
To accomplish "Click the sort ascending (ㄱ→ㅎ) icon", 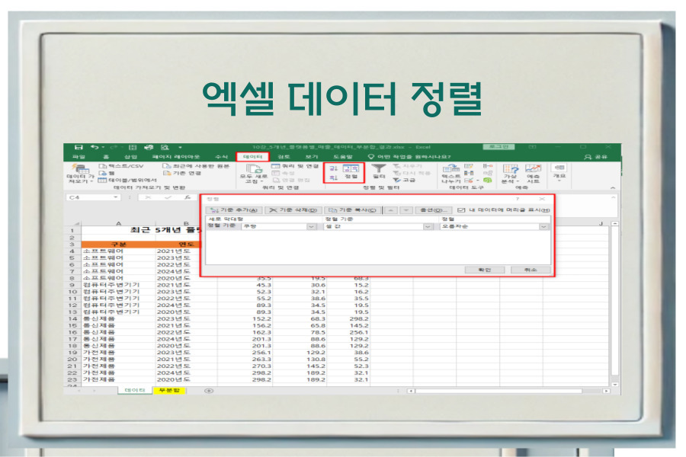I will click(333, 168).
